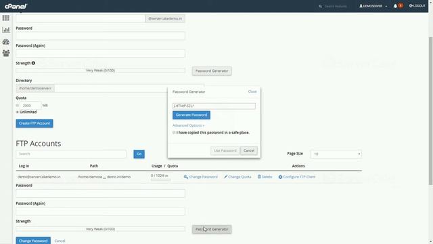Click upper Password Generator button
Screen dimensions: 433x244
[x=212, y=70]
